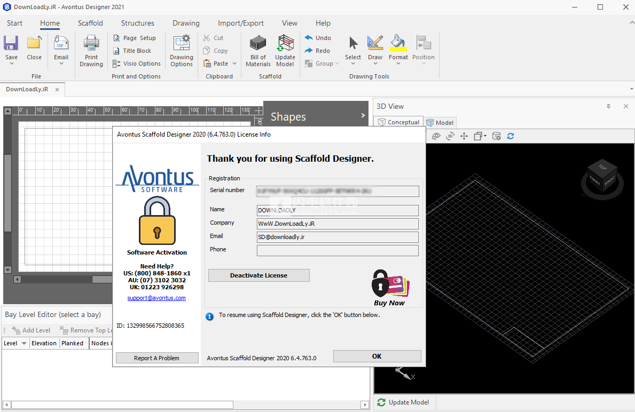Click the Paste clipboard icon

pos(207,64)
